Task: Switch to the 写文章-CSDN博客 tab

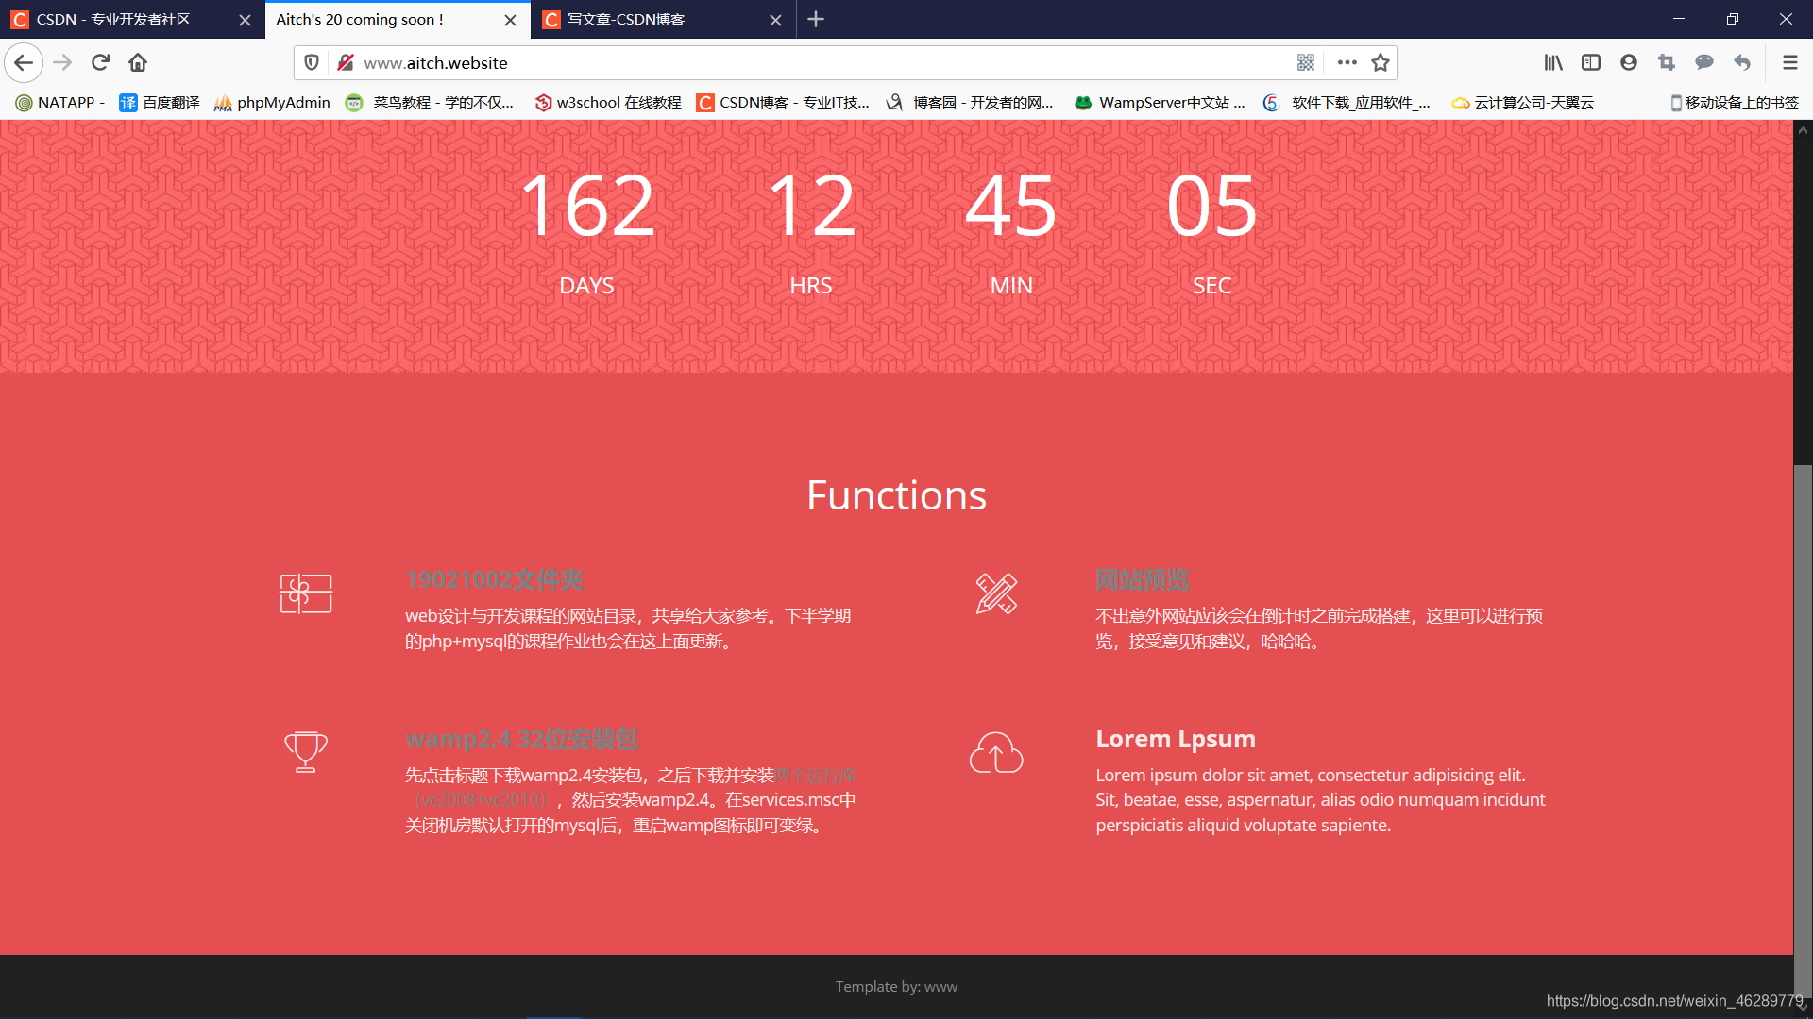Action: [625, 19]
